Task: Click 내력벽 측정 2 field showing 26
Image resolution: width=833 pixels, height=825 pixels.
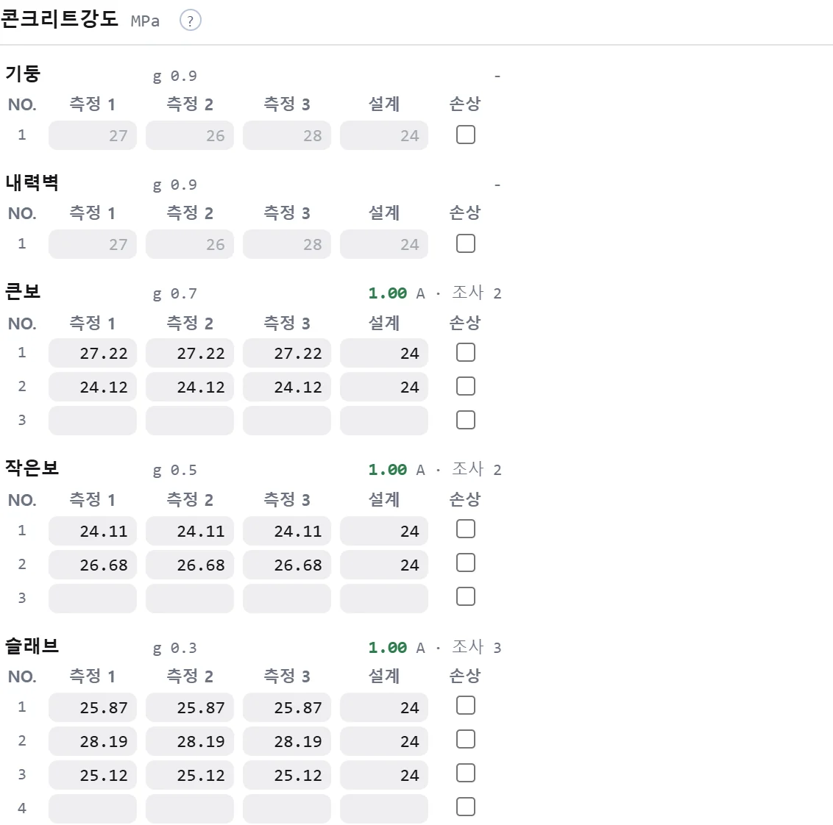Action: click(x=190, y=244)
